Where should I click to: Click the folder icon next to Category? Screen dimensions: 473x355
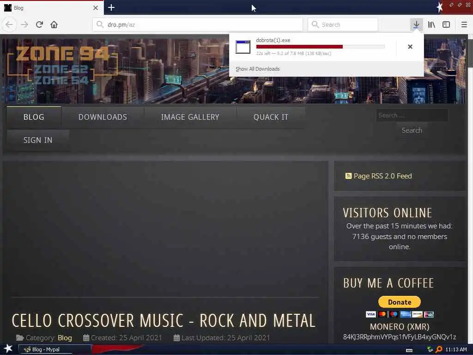[19, 338]
